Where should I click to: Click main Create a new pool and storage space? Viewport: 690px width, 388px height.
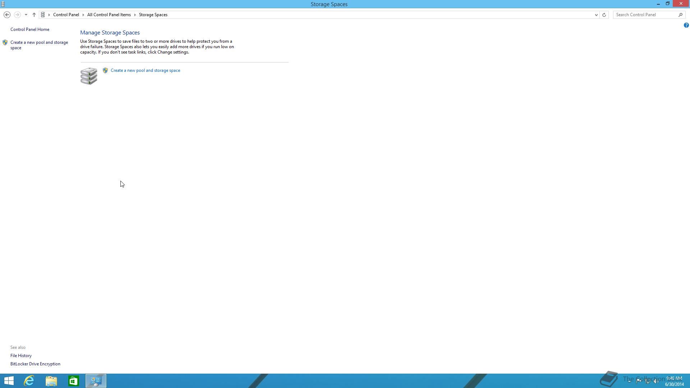pos(145,70)
